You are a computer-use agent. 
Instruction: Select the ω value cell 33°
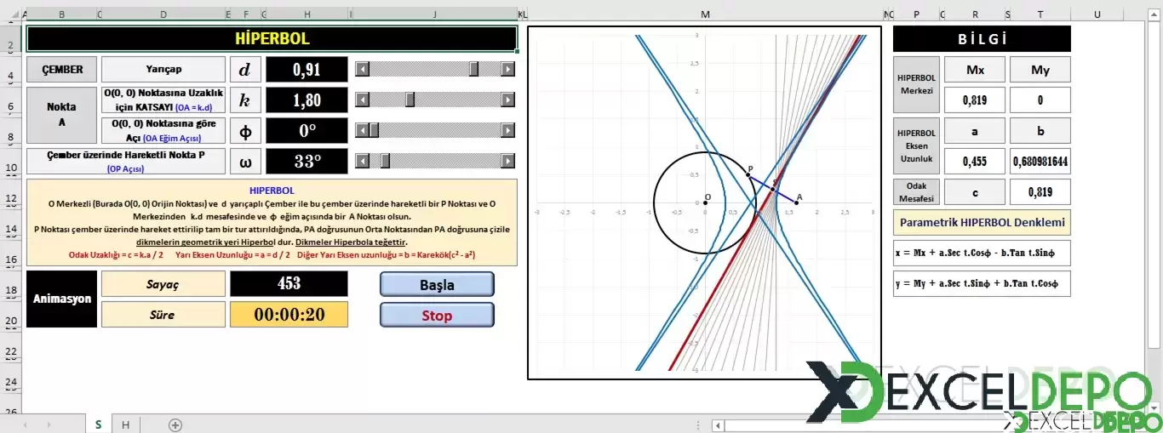(x=307, y=162)
